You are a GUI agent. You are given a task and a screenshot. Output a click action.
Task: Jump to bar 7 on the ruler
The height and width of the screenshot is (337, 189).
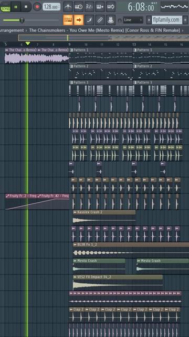tap(37, 44)
